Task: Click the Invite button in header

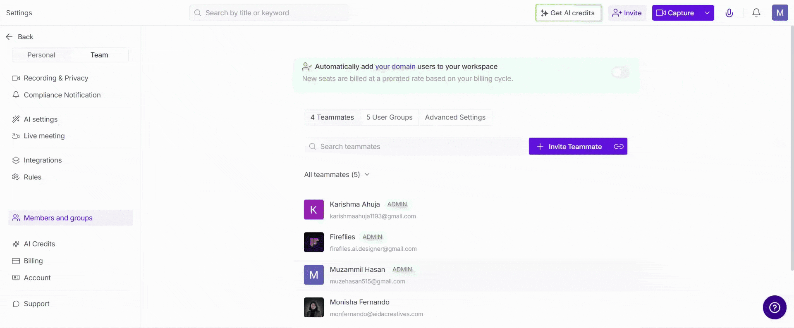Action: (627, 13)
